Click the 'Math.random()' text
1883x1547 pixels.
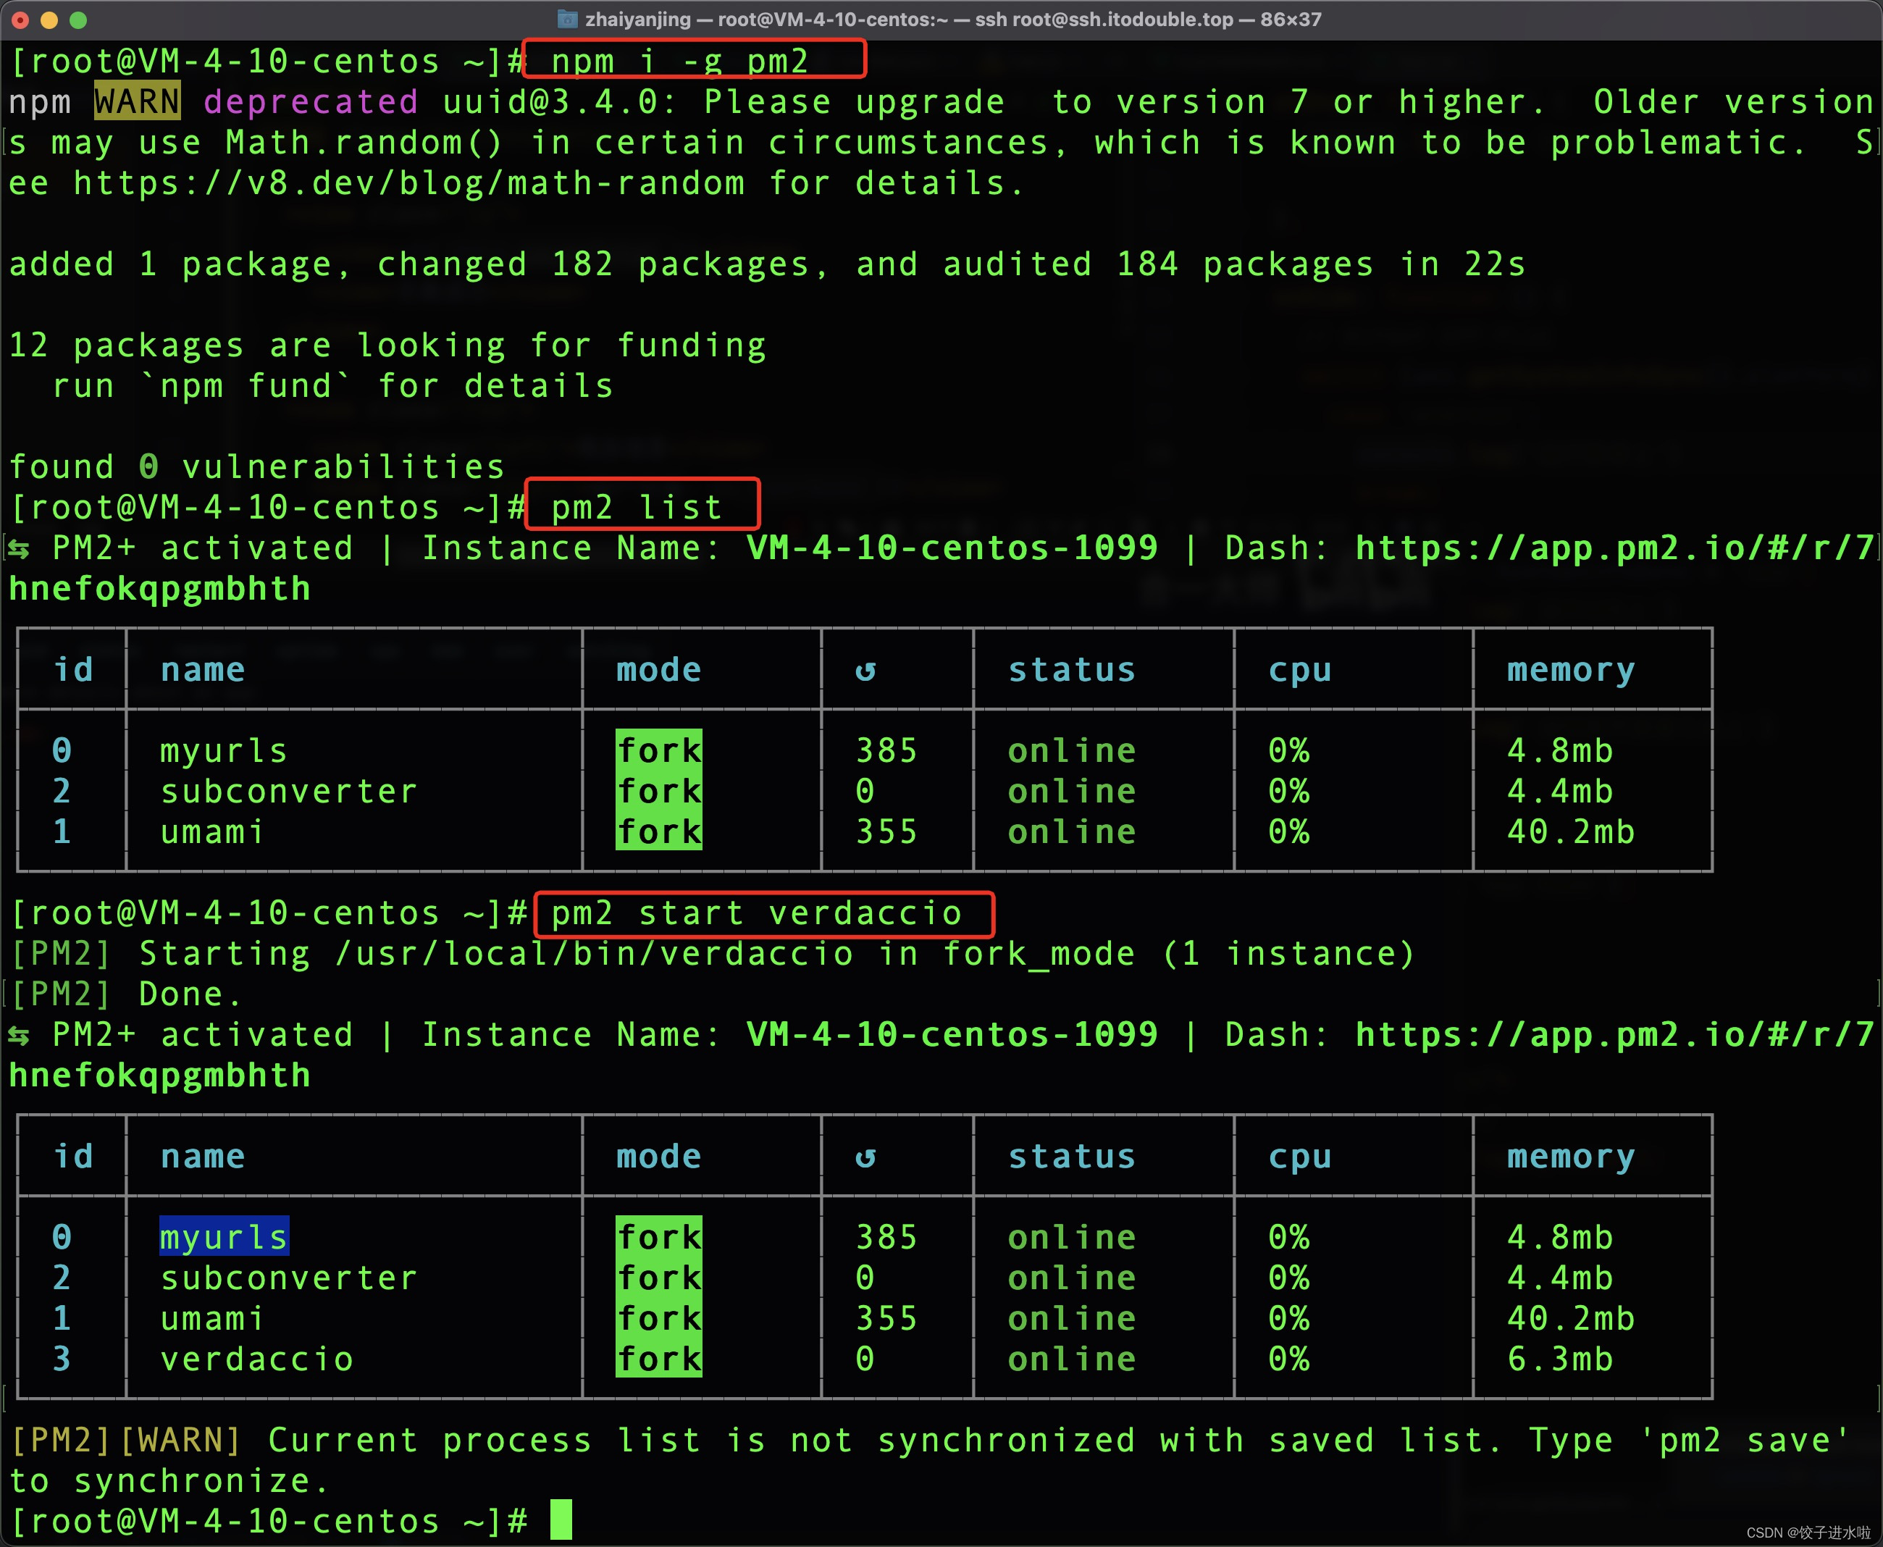364,143
